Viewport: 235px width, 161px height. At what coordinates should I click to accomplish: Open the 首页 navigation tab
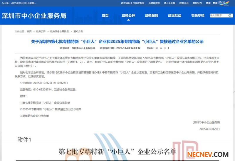(105, 16)
